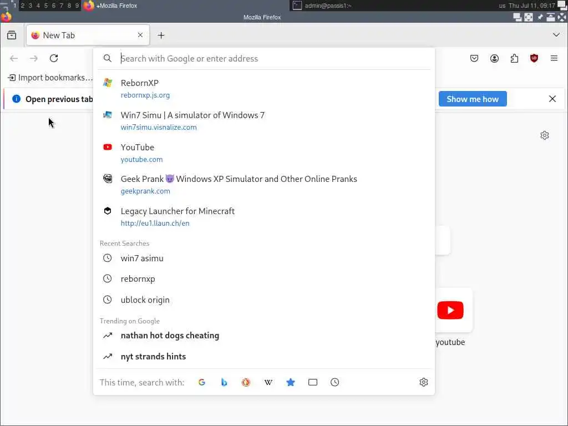568x426 pixels.
Task: Click the RebornXP favicon in suggestions
Action: pyautogui.click(x=108, y=83)
